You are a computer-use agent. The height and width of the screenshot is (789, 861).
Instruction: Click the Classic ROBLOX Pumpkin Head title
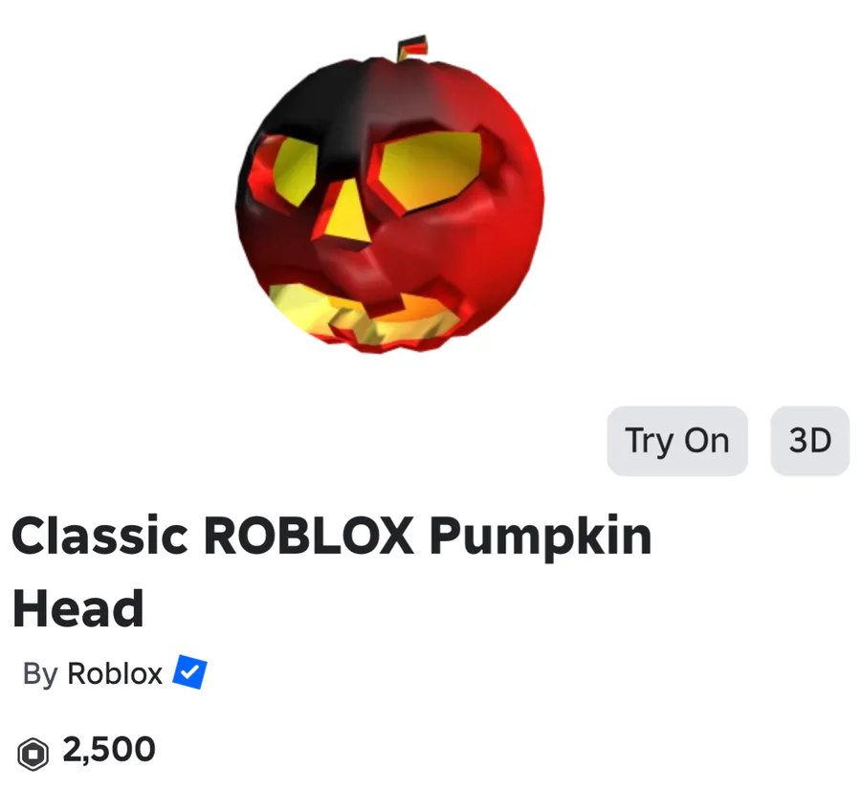[x=331, y=572]
